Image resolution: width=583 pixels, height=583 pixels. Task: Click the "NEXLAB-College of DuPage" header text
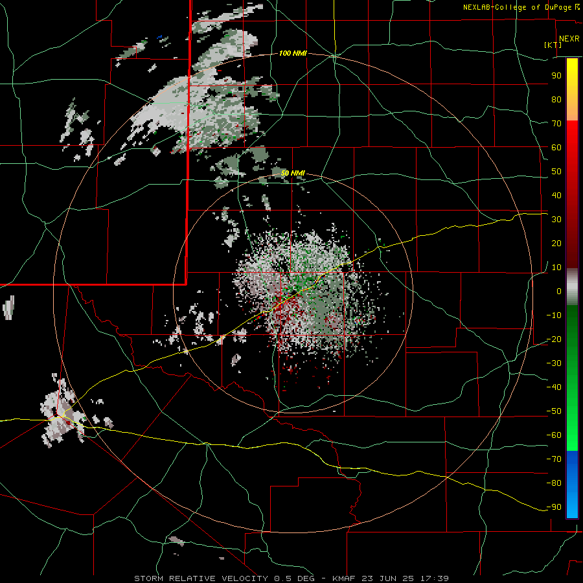click(x=517, y=7)
